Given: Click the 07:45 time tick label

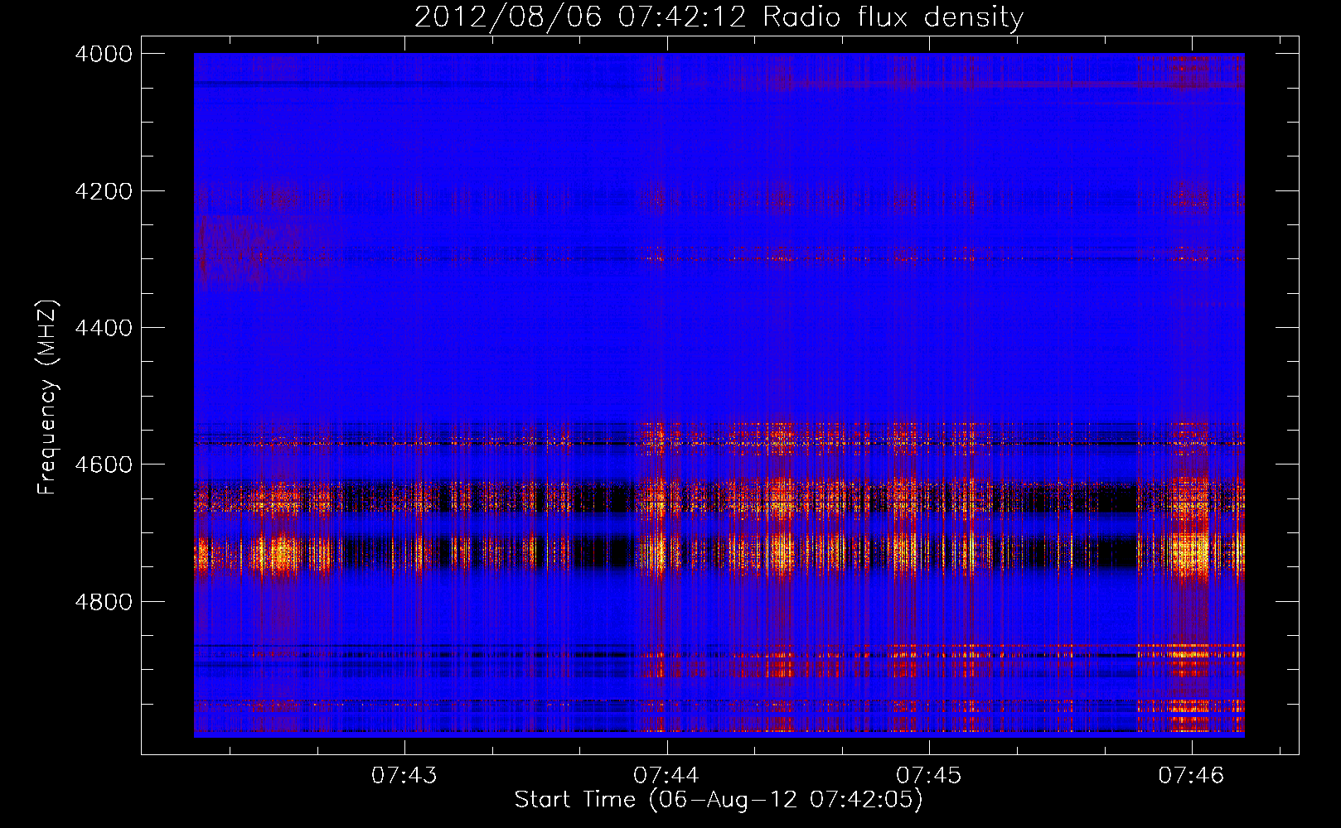Looking at the screenshot, I should click(x=929, y=775).
